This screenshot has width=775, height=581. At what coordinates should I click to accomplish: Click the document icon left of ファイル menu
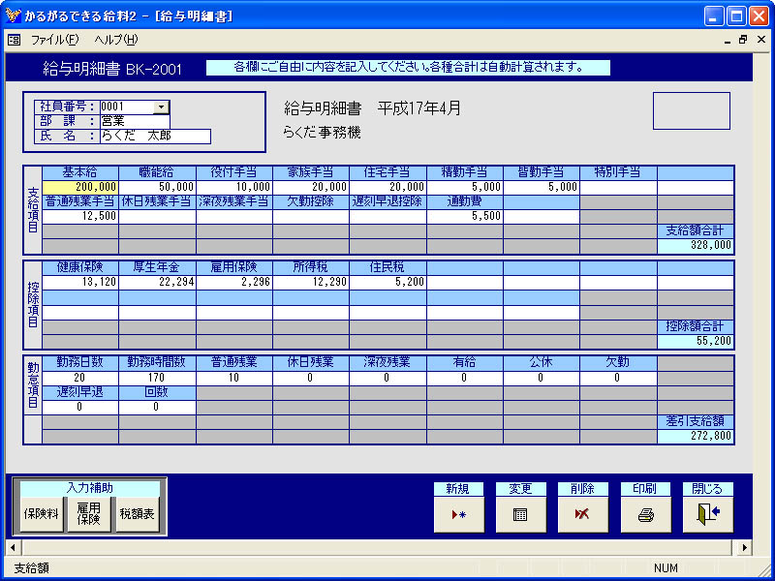coord(14,40)
